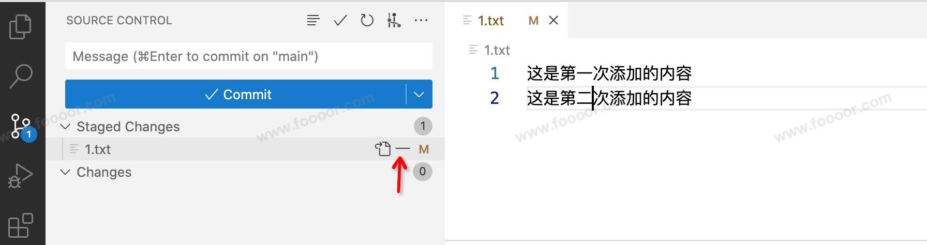Viewport: 927px width, 245px height.
Task: Select the 1.txt editor tab
Action: (491, 21)
